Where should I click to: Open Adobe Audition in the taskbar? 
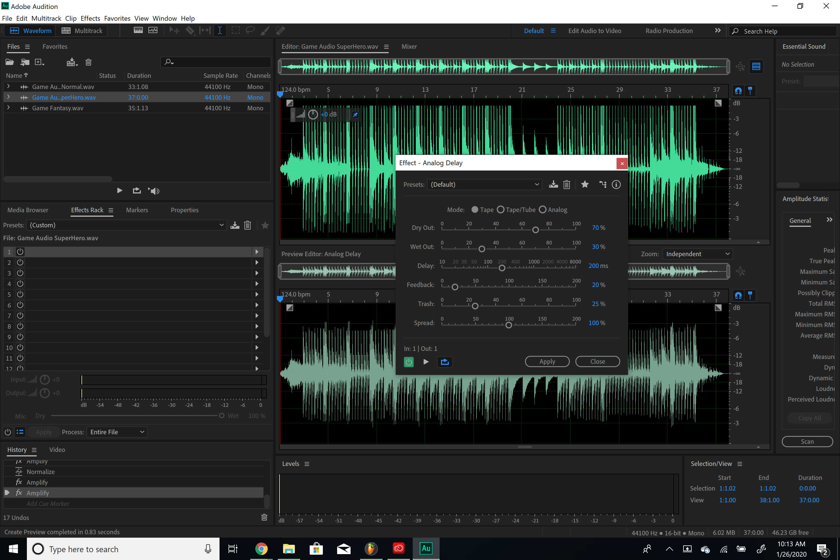click(x=426, y=549)
